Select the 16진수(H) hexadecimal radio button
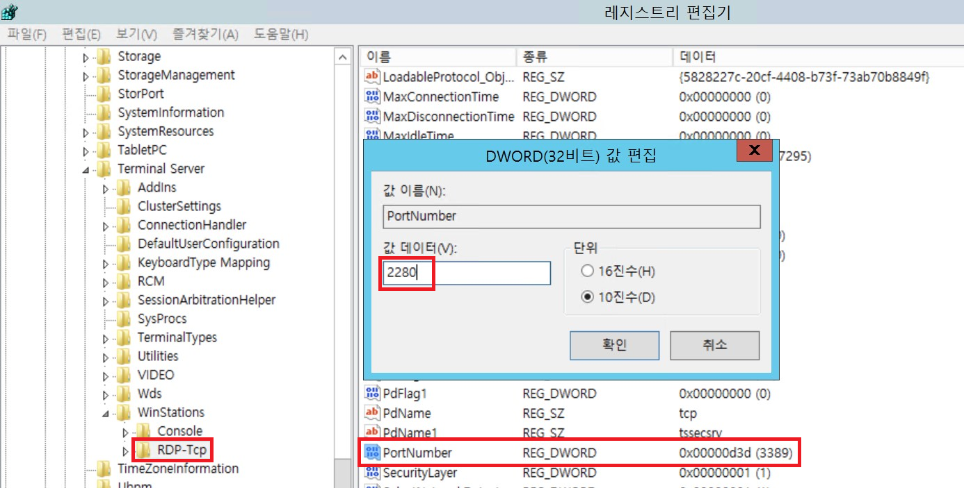This screenshot has height=488, width=964. pos(587,271)
